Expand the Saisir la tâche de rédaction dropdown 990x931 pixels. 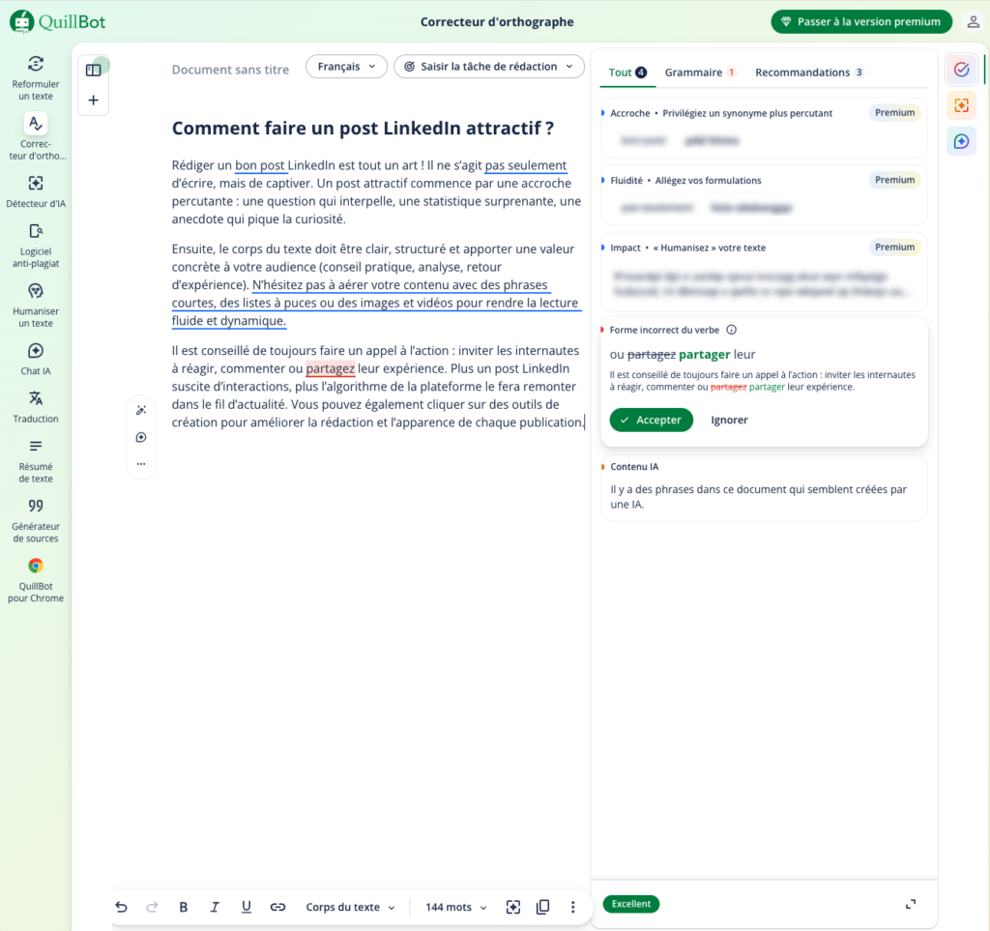489,67
